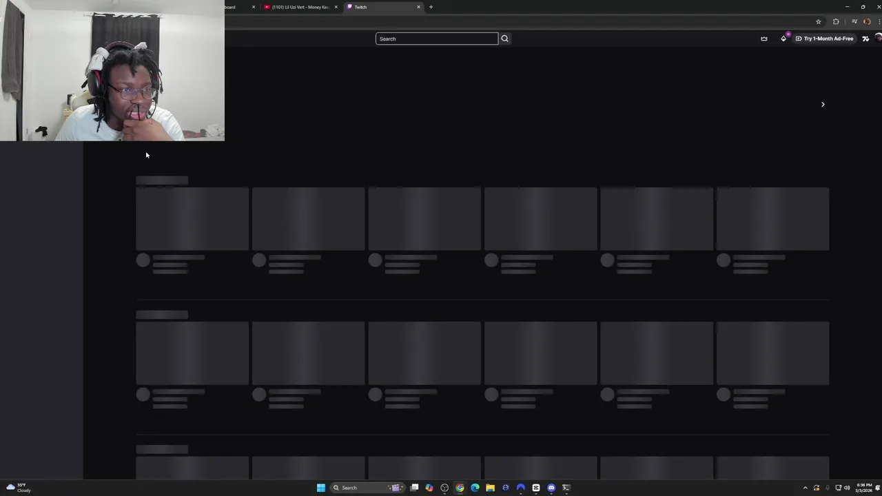This screenshot has height=496, width=882.
Task: Click Try 1-Month Ad-Free button
Action: [x=825, y=39]
